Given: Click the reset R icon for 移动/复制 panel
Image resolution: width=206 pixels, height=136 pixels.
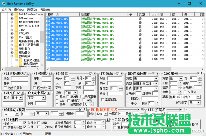Looking at the screenshot, I should click(85, 109).
